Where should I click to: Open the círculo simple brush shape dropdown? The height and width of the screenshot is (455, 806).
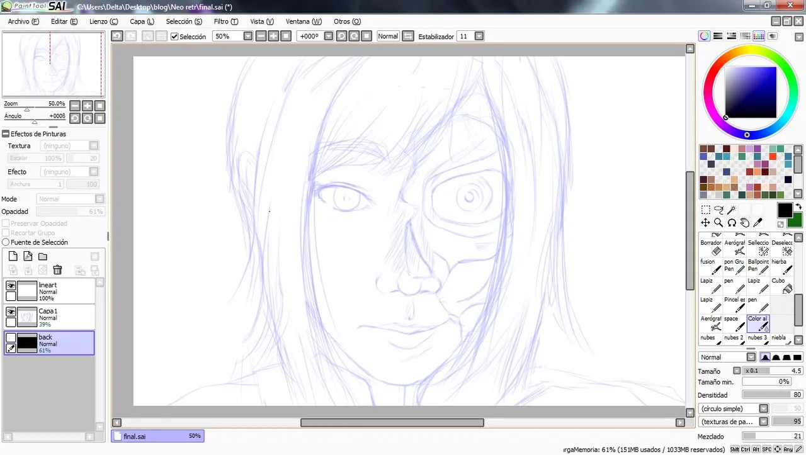(x=764, y=408)
